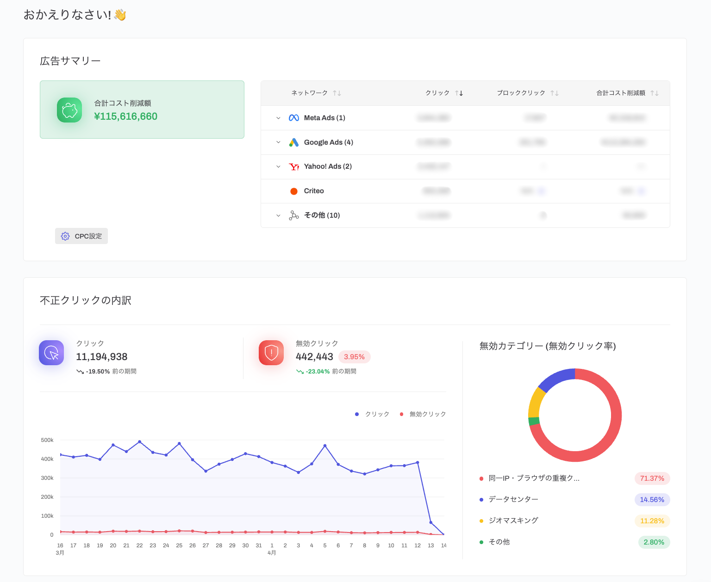Select データセンター legend entry
This screenshot has width=711, height=582.
[509, 500]
